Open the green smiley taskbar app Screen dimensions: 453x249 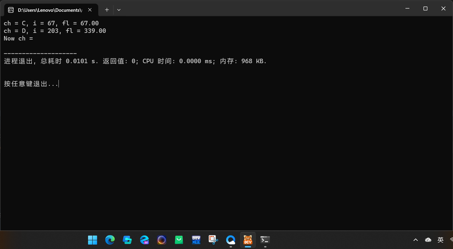[x=179, y=240]
